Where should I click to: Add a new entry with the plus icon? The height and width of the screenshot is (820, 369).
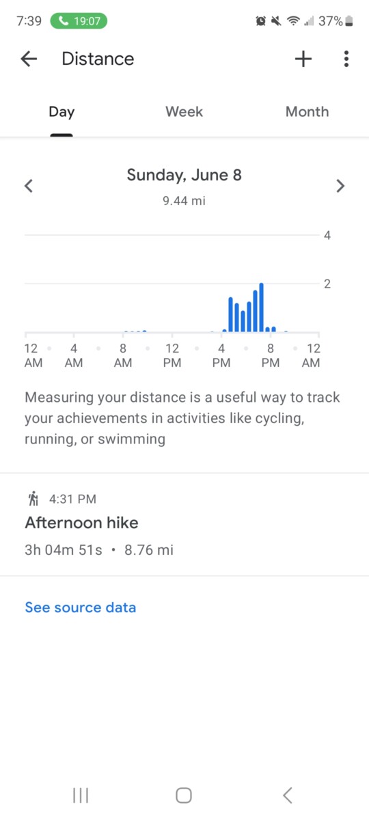(x=303, y=59)
